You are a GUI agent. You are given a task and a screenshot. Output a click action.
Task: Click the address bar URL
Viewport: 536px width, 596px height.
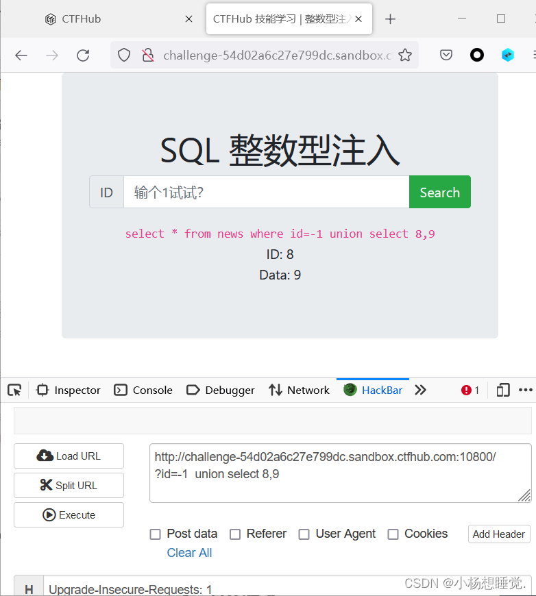point(277,55)
